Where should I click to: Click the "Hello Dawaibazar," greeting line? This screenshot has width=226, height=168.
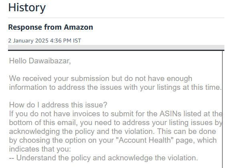(x=40, y=61)
